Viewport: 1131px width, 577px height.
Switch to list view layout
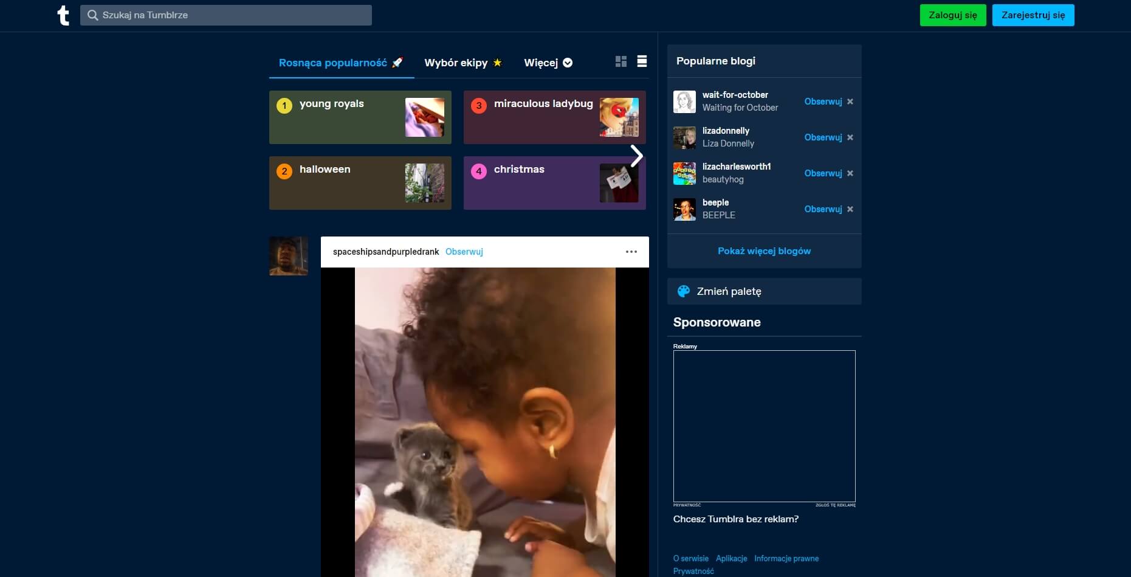(642, 61)
